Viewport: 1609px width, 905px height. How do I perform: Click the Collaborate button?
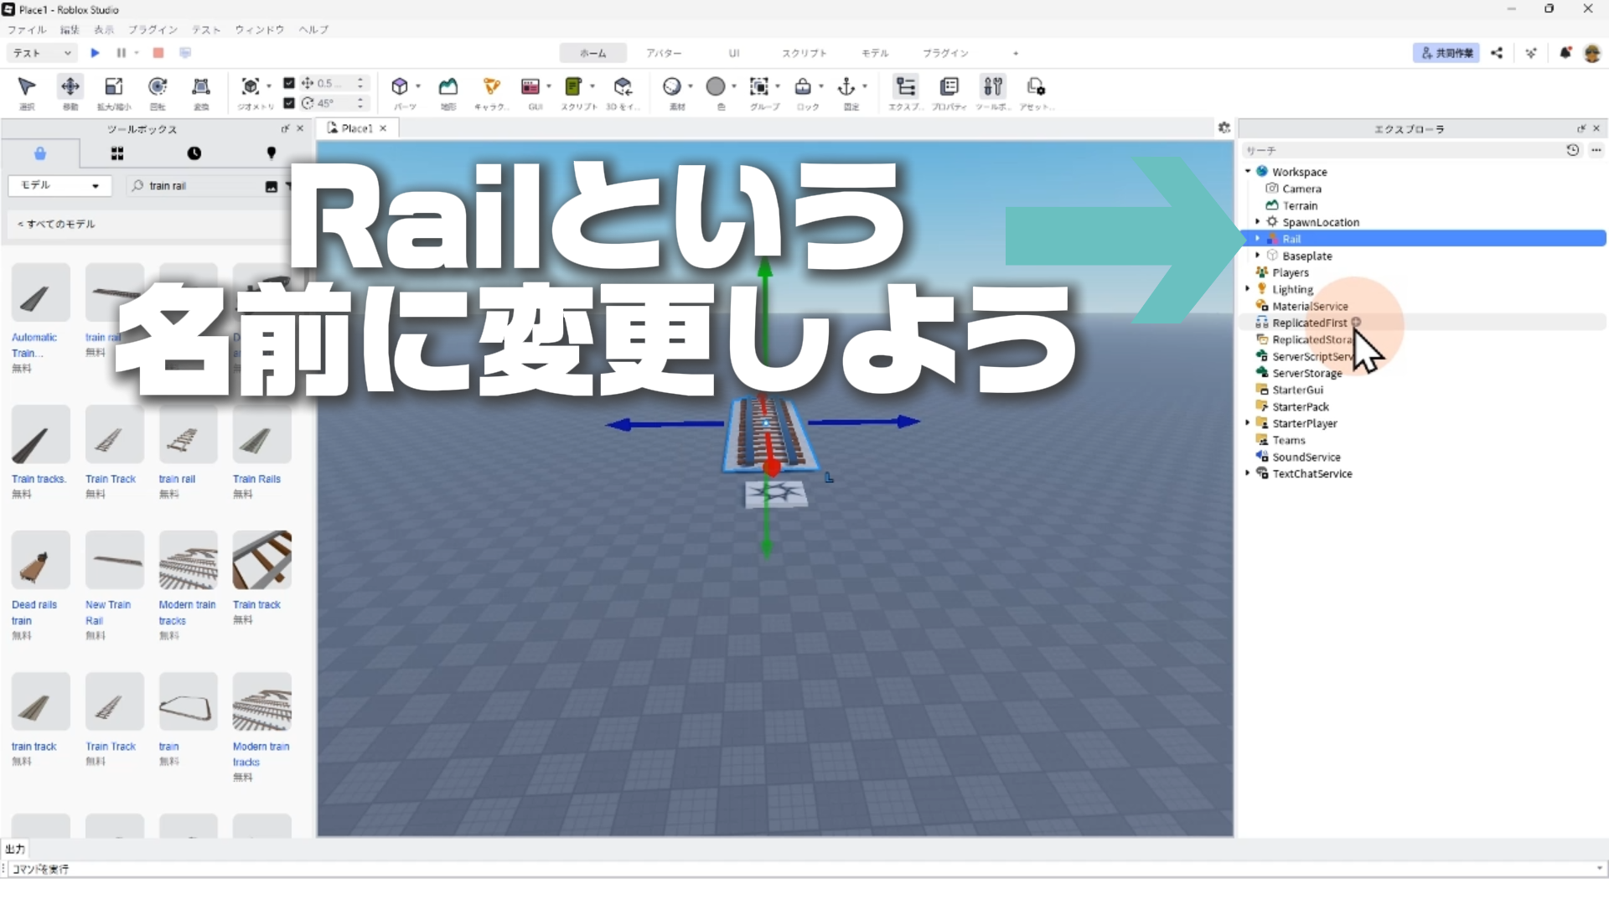pyautogui.click(x=1446, y=53)
